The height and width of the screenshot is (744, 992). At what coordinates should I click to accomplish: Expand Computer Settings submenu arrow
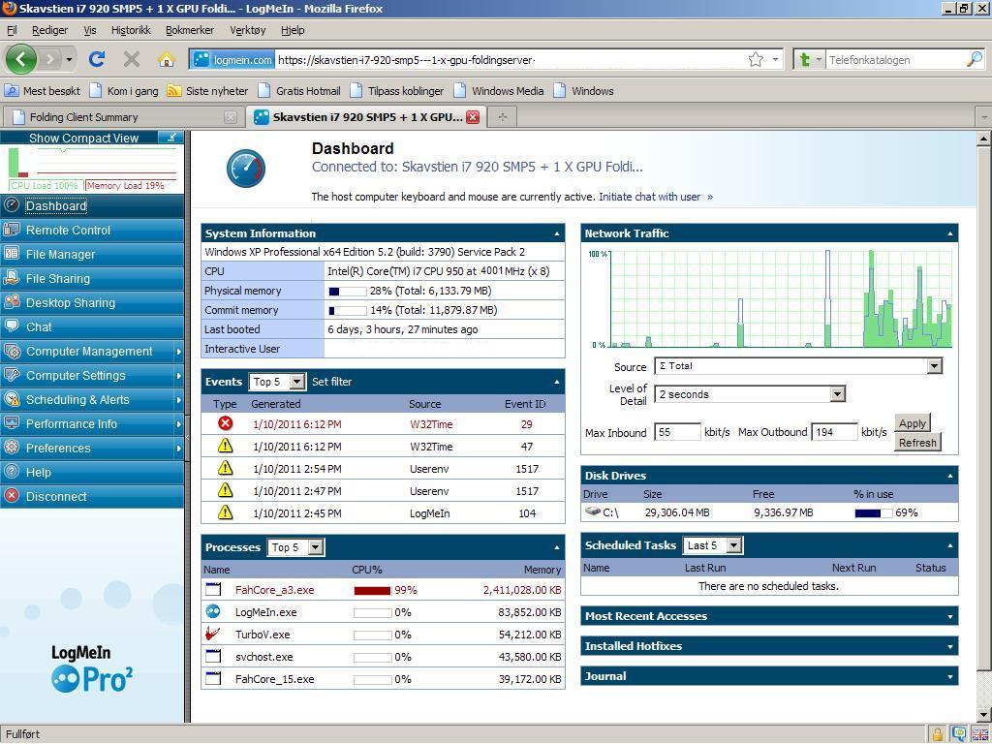tap(179, 376)
